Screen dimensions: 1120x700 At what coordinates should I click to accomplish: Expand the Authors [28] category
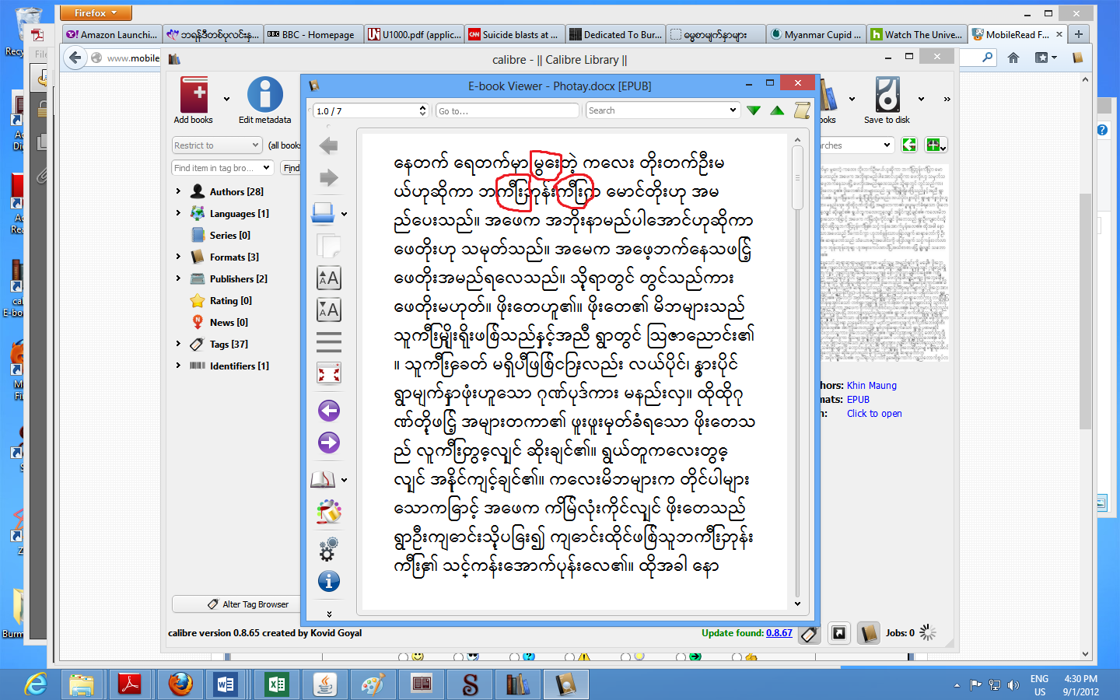[x=178, y=191]
